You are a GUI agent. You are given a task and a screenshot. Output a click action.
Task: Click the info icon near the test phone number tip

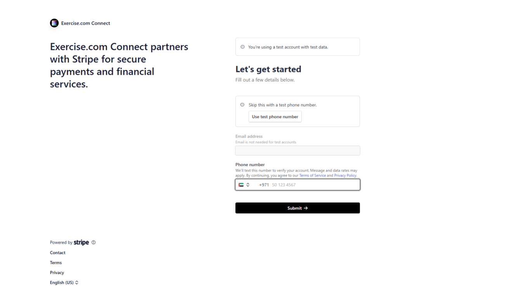[x=242, y=104]
